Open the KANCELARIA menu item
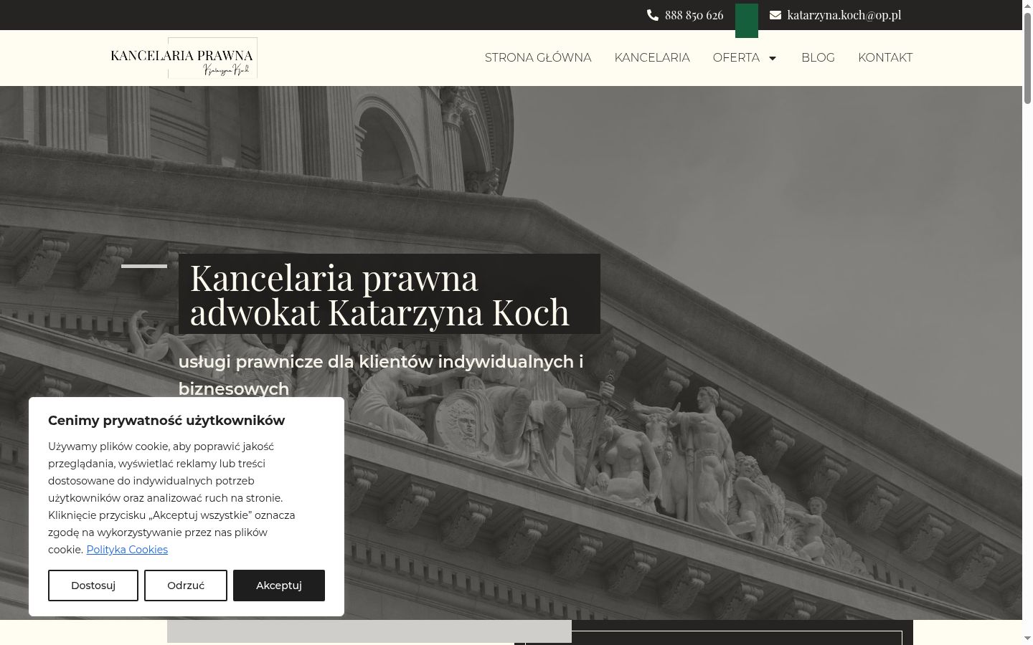Screen dimensions: 1033x645 652,57
